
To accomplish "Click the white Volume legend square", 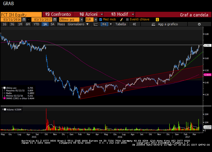I will (5, 109).
